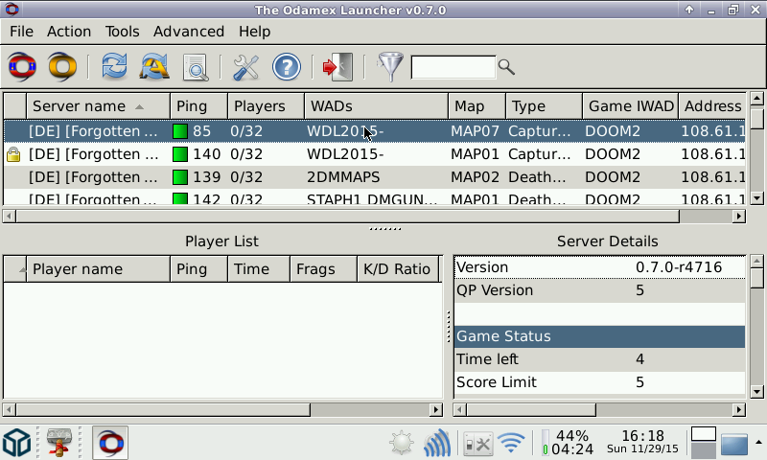Click the magnifying glass search icon
767x460 pixels.
coord(506,67)
